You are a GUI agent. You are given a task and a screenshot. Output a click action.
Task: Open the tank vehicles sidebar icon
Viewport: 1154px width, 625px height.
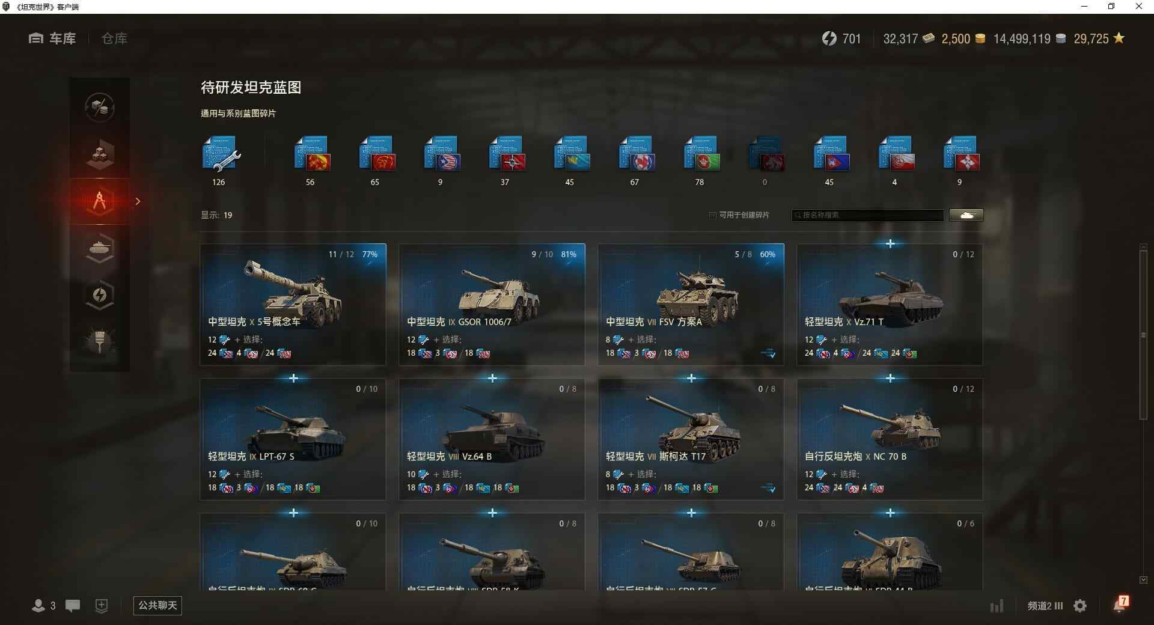100,248
